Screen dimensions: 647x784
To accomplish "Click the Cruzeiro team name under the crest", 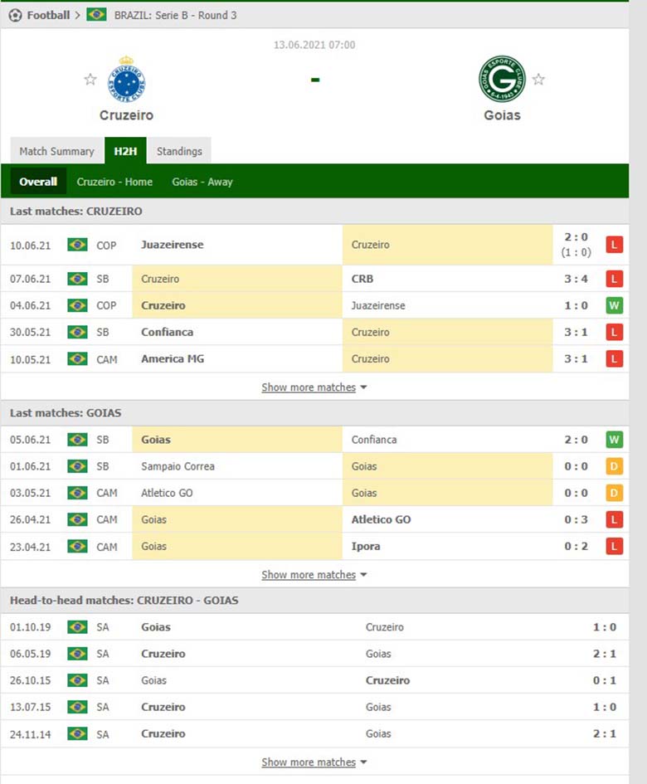I will click(x=127, y=115).
